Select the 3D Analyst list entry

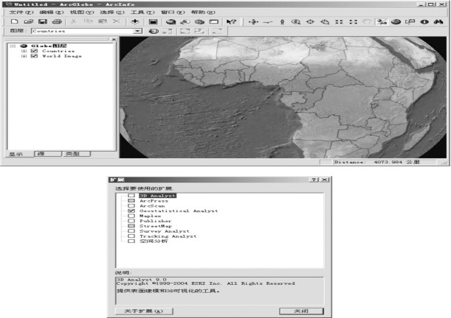158,196
